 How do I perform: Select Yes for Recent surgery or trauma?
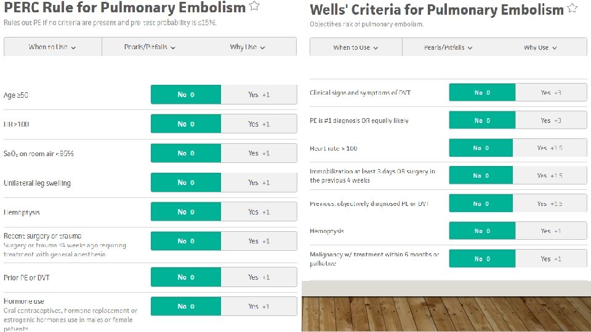[259, 241]
